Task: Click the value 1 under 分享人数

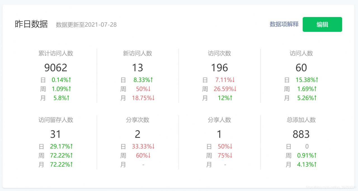Action: 220,134
